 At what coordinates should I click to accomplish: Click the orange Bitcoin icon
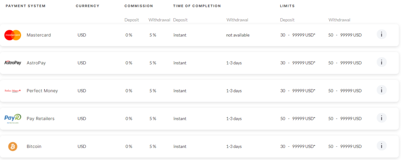13,146
